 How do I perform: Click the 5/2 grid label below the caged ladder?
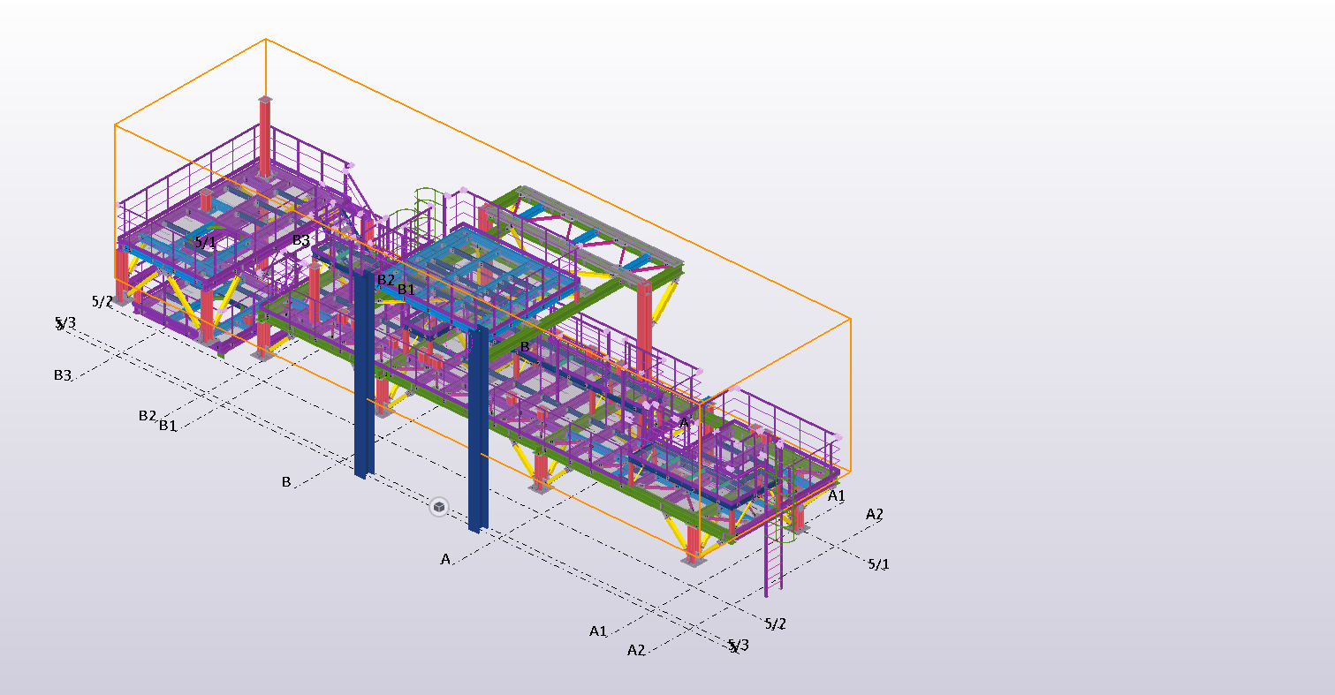775,624
